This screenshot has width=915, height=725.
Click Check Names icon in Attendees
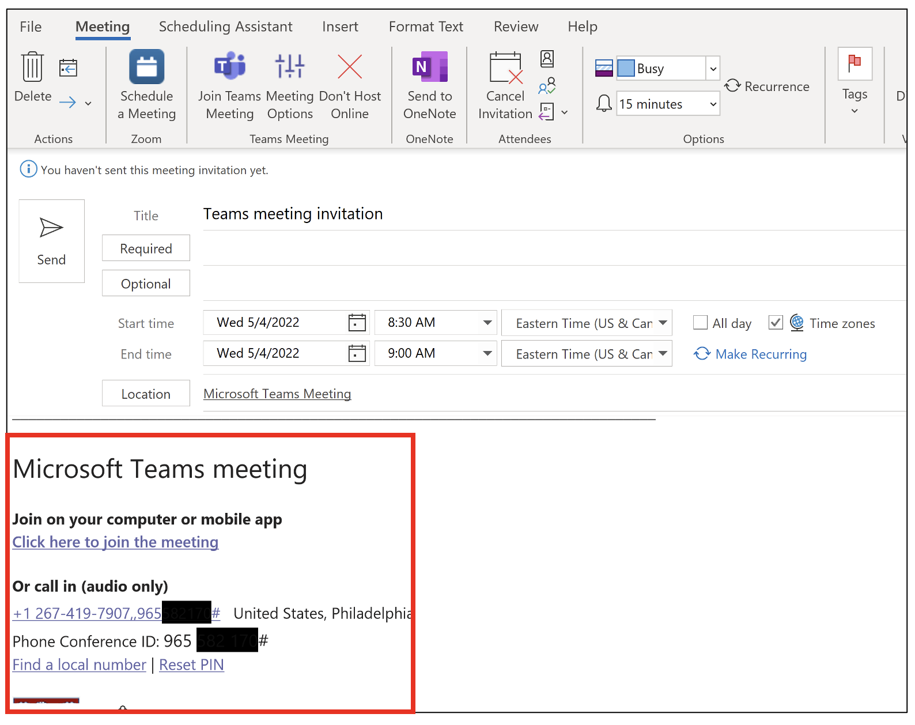[x=547, y=86]
